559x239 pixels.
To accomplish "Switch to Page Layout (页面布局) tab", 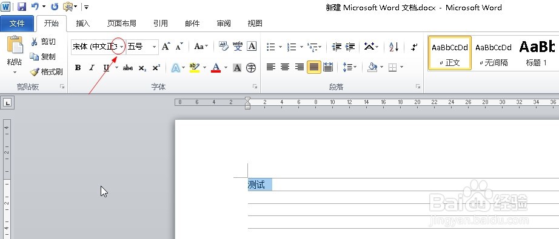I will (122, 24).
